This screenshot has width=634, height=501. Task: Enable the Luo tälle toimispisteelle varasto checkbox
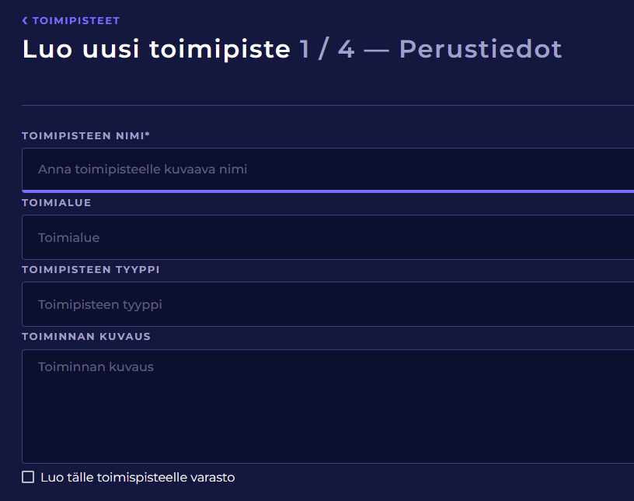click(29, 477)
